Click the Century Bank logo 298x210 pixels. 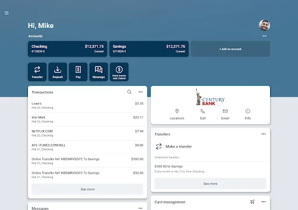(210, 97)
